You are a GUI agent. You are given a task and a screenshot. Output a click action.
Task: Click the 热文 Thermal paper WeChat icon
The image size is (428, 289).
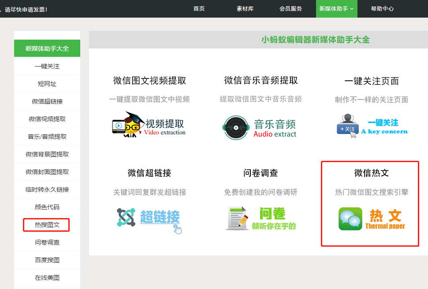point(372,219)
